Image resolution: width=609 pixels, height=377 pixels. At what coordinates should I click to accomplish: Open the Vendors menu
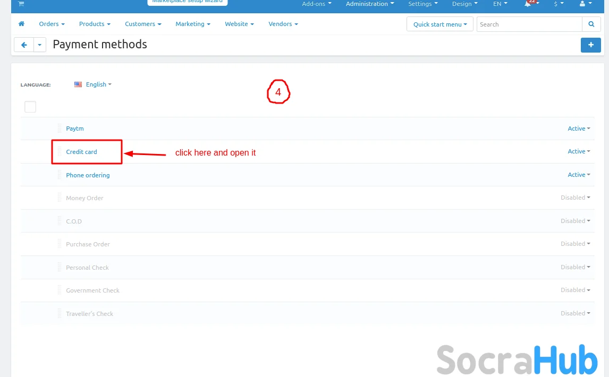pos(283,24)
